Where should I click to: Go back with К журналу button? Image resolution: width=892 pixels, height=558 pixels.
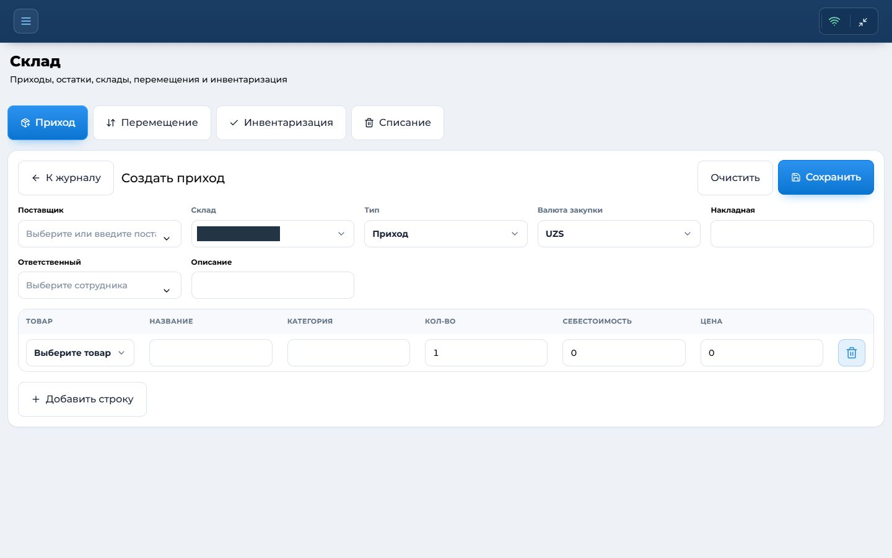66,178
